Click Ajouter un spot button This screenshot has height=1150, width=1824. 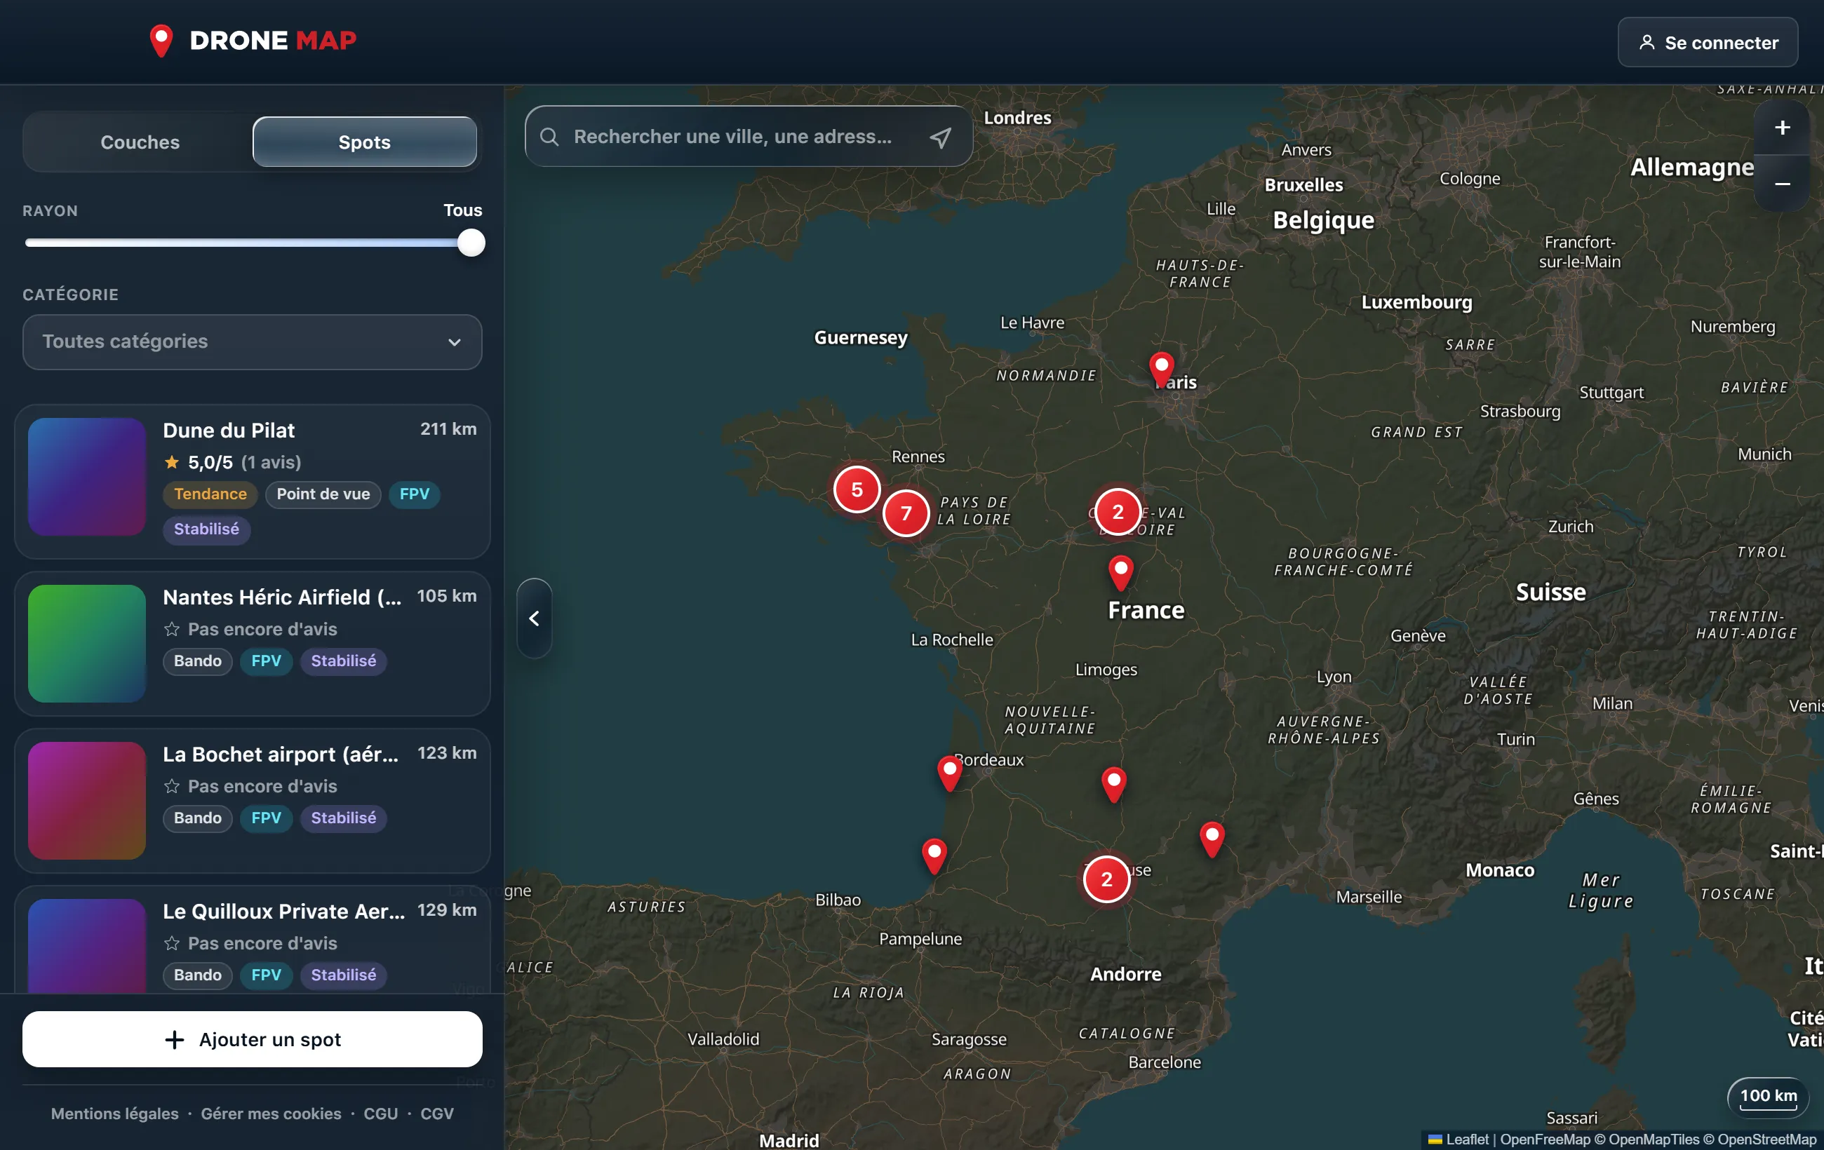coord(253,1039)
